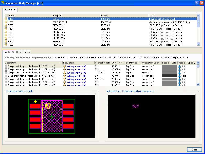Open the Components tab
Screen dimensions: 205x154
(10, 10)
